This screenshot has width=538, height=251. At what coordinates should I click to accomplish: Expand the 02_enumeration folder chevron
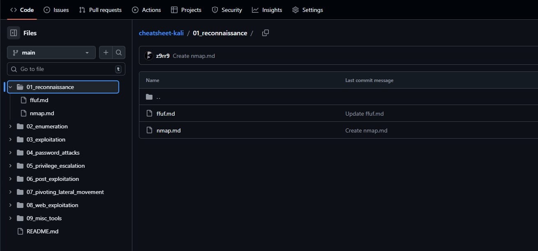pyautogui.click(x=10, y=126)
